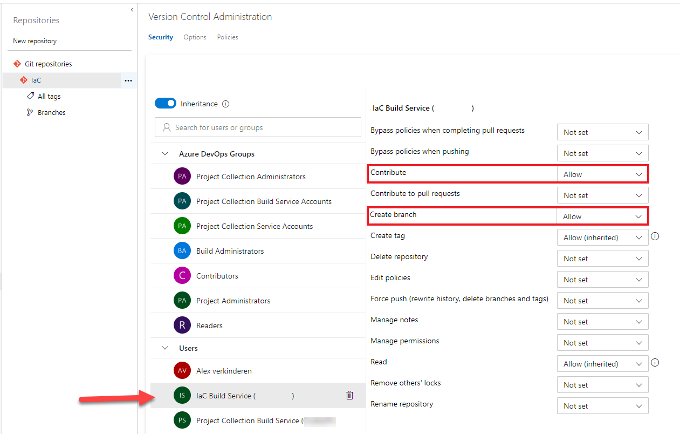680x434 pixels.
Task: Select Project Collection Administrators group
Action: click(251, 177)
